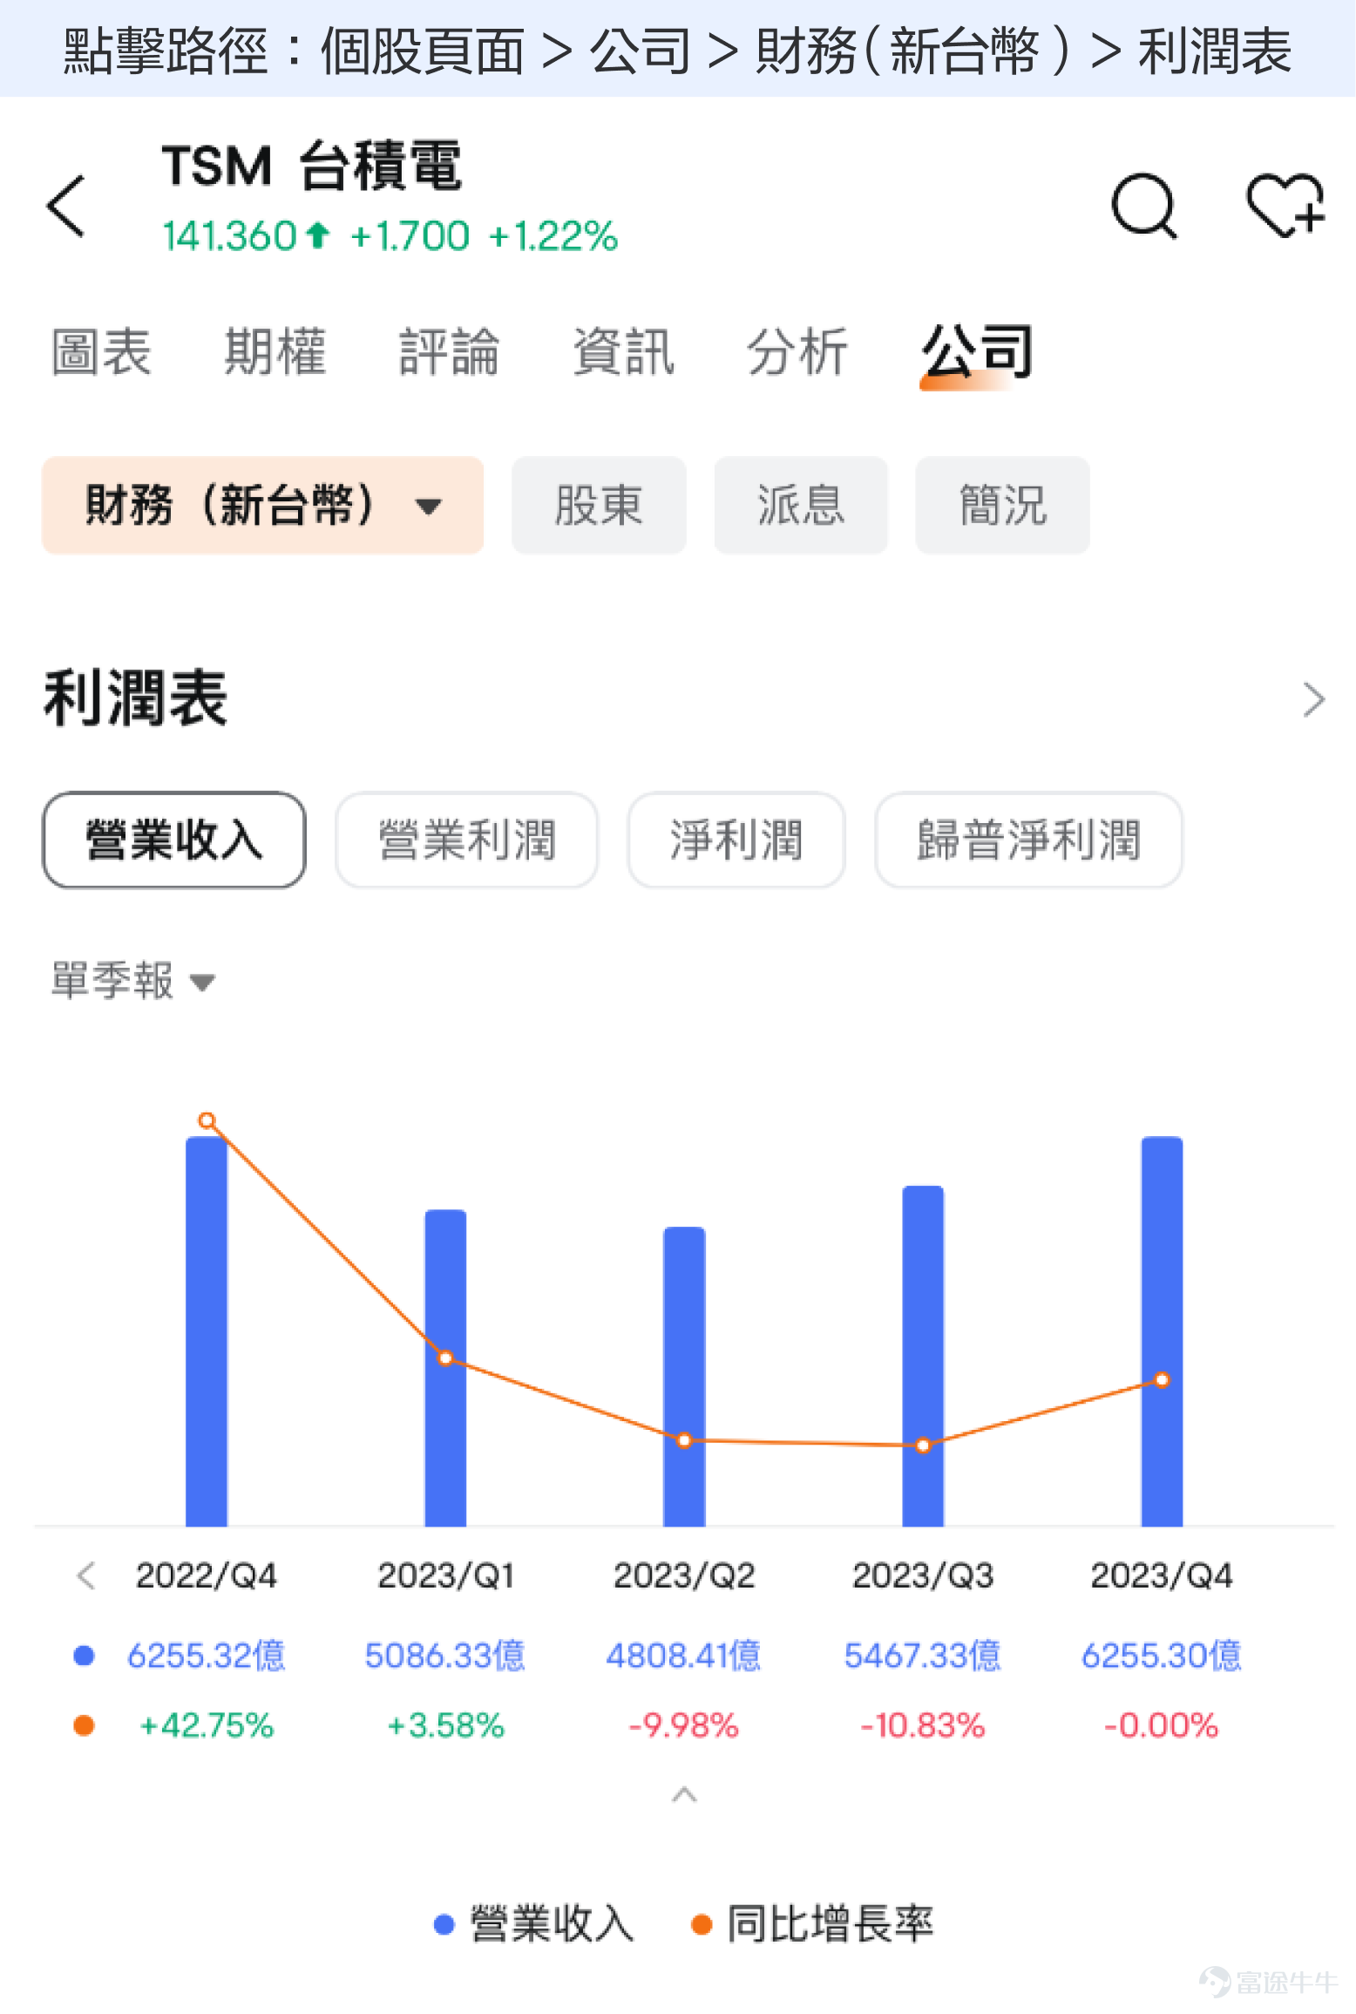This screenshot has height=2014, width=1356.
Task: Click the 2022/Q4 revenue bar
Action: tap(207, 1331)
